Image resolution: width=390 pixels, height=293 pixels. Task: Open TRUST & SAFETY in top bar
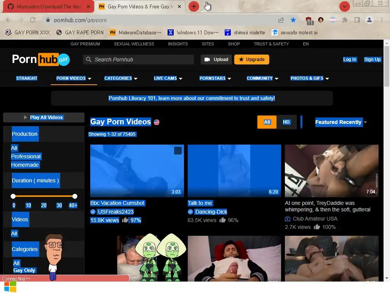(271, 44)
